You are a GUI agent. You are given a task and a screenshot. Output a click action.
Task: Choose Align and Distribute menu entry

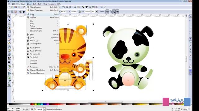pyautogui.click(x=43, y=70)
